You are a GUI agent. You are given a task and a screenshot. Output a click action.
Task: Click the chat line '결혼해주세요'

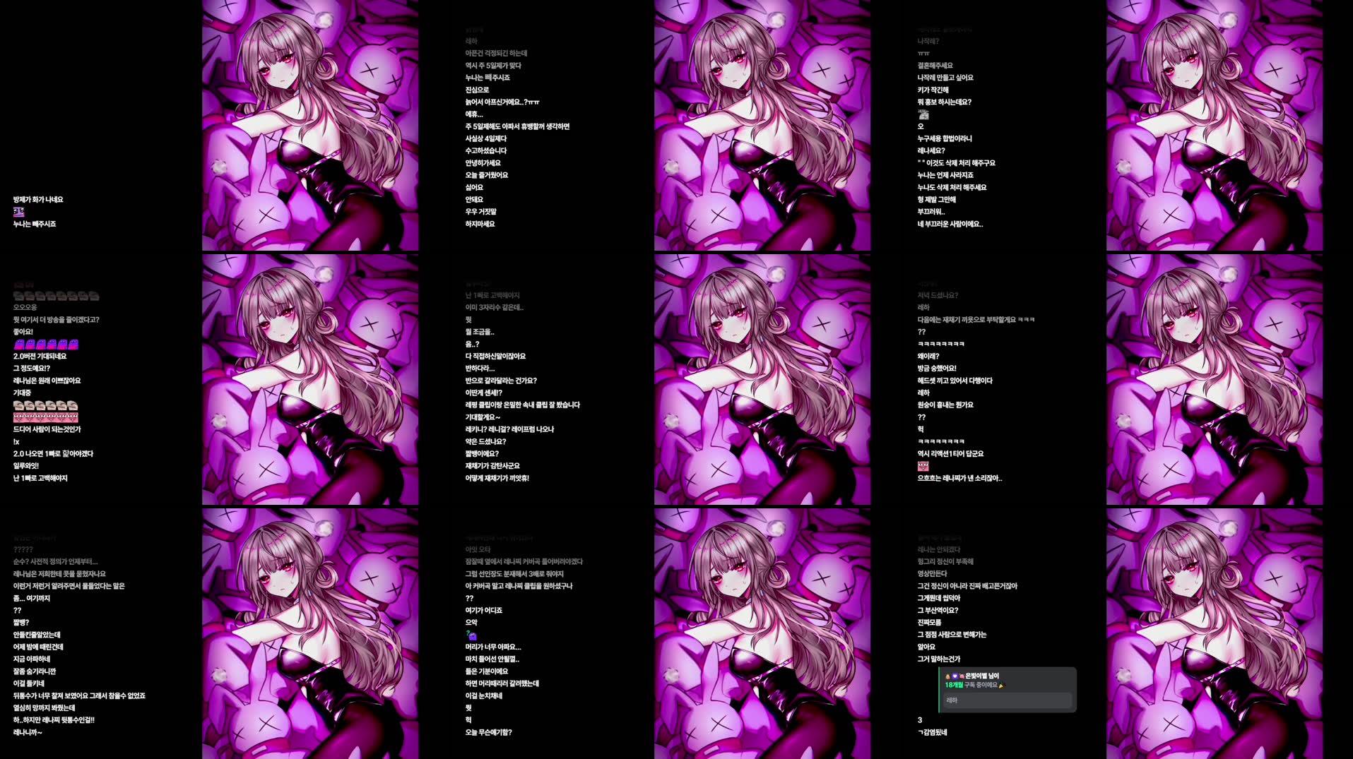(935, 66)
